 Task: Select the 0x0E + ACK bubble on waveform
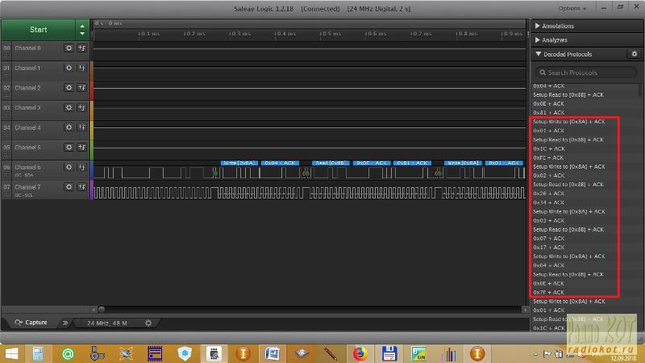[x=372, y=163]
